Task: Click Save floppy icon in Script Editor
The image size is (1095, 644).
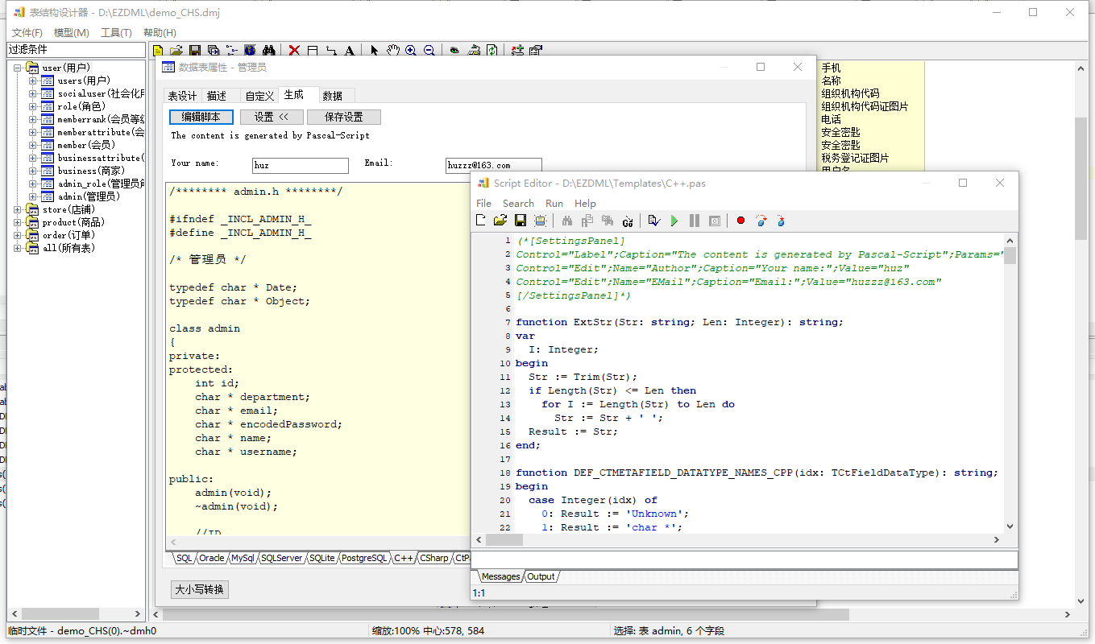Action: [521, 221]
